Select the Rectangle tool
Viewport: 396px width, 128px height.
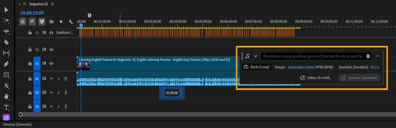click(6, 75)
